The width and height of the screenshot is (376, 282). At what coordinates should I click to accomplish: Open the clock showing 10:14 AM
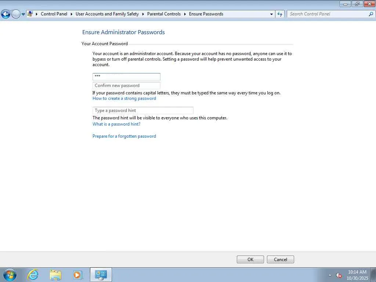click(x=357, y=275)
